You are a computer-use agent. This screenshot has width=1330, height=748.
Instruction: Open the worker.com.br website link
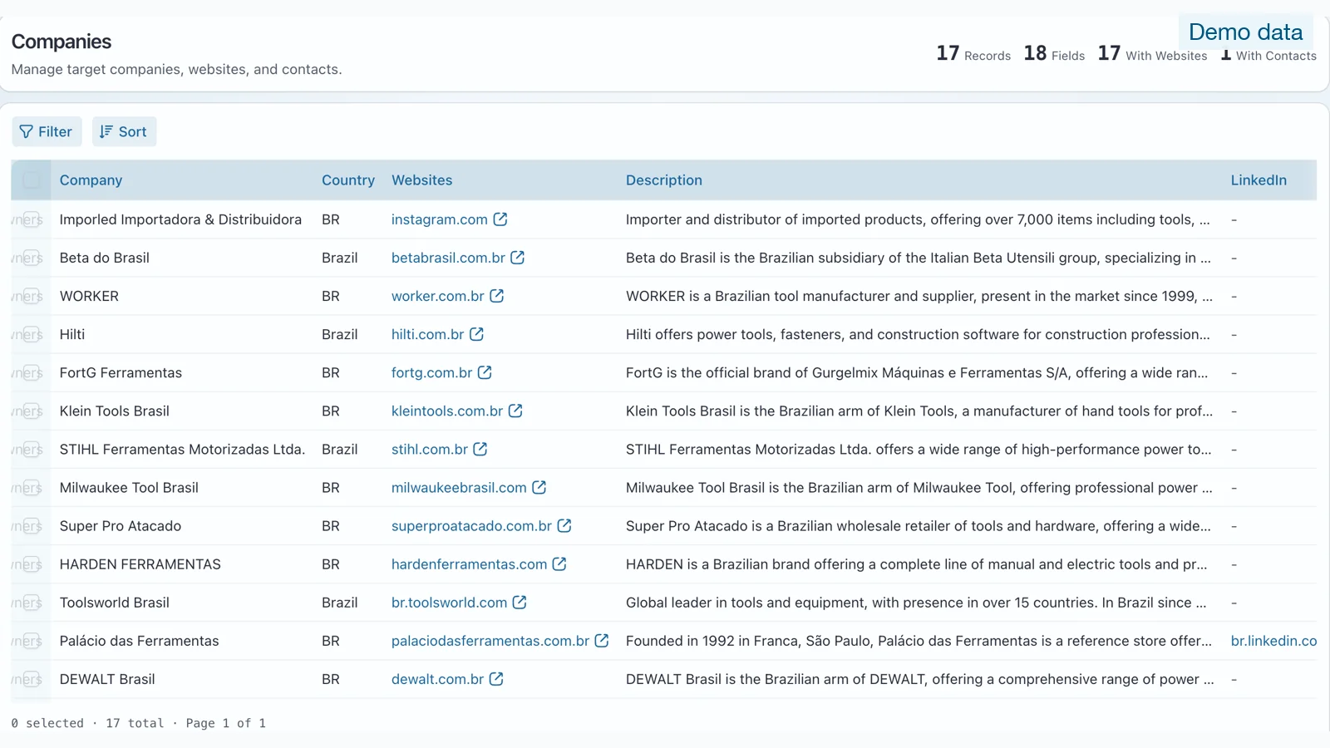[x=438, y=296]
